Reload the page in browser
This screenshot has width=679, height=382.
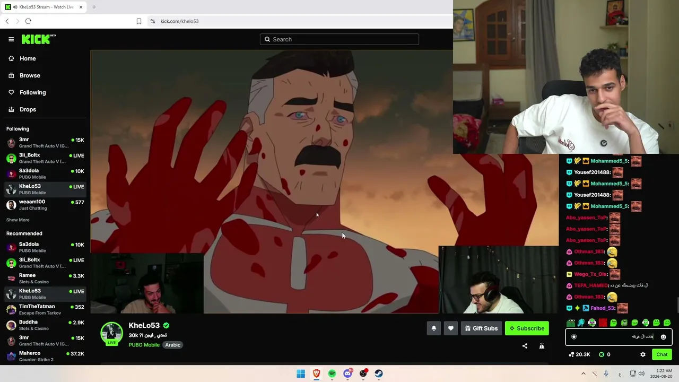tap(28, 21)
